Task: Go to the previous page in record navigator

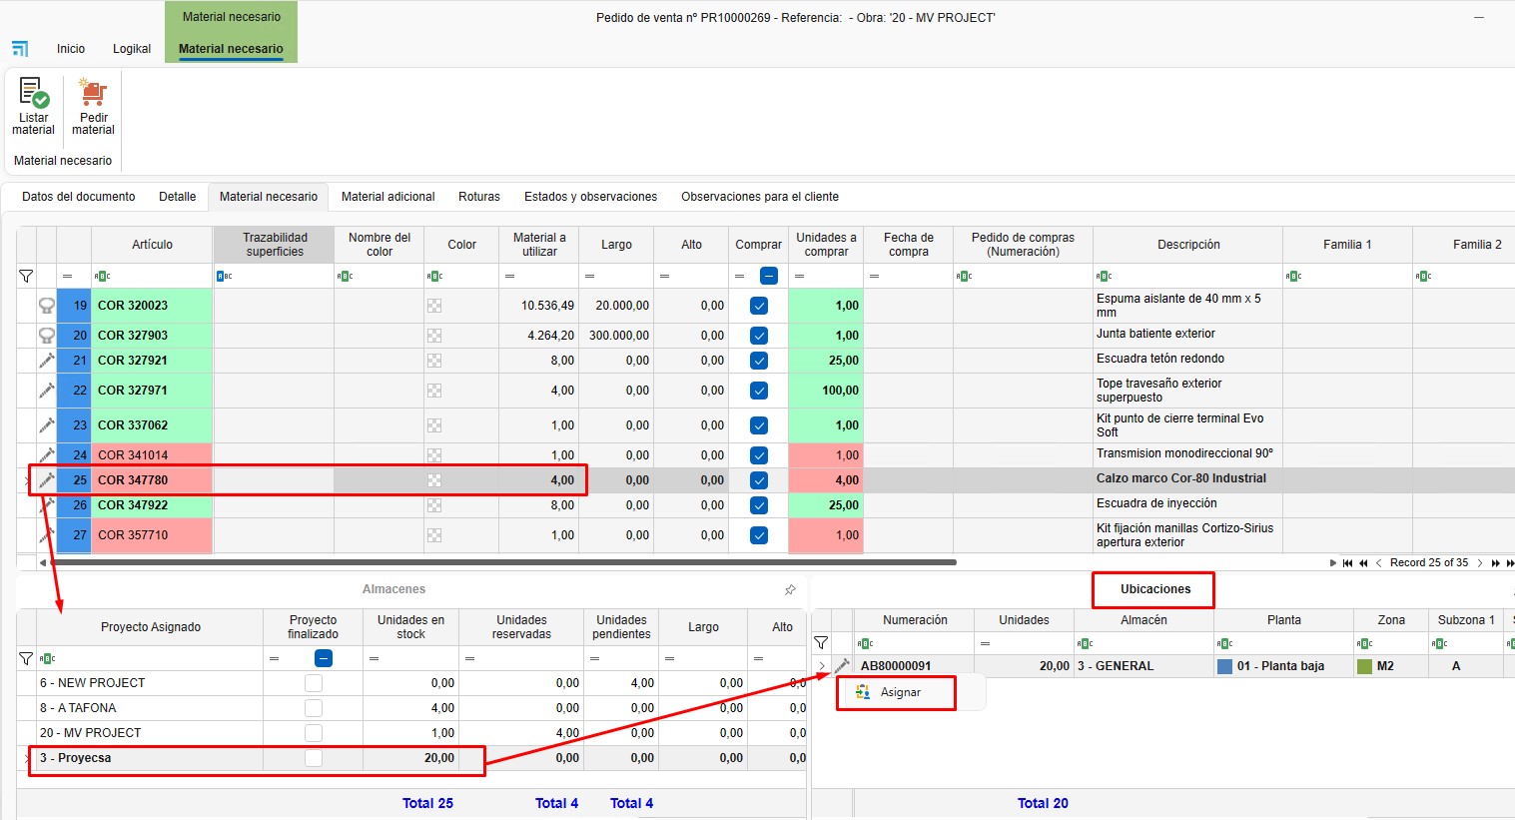Action: point(1363,563)
